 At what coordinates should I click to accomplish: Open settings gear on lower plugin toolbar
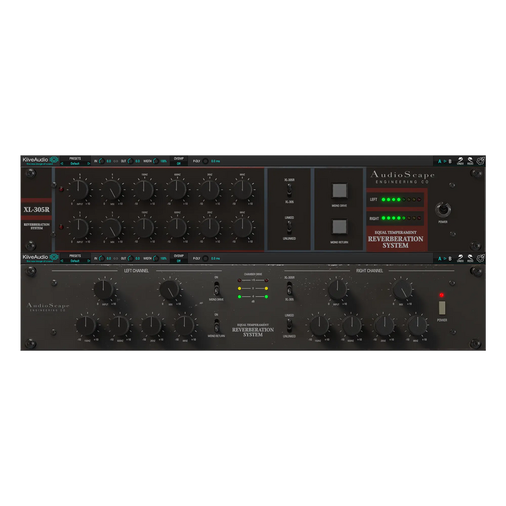click(481, 258)
